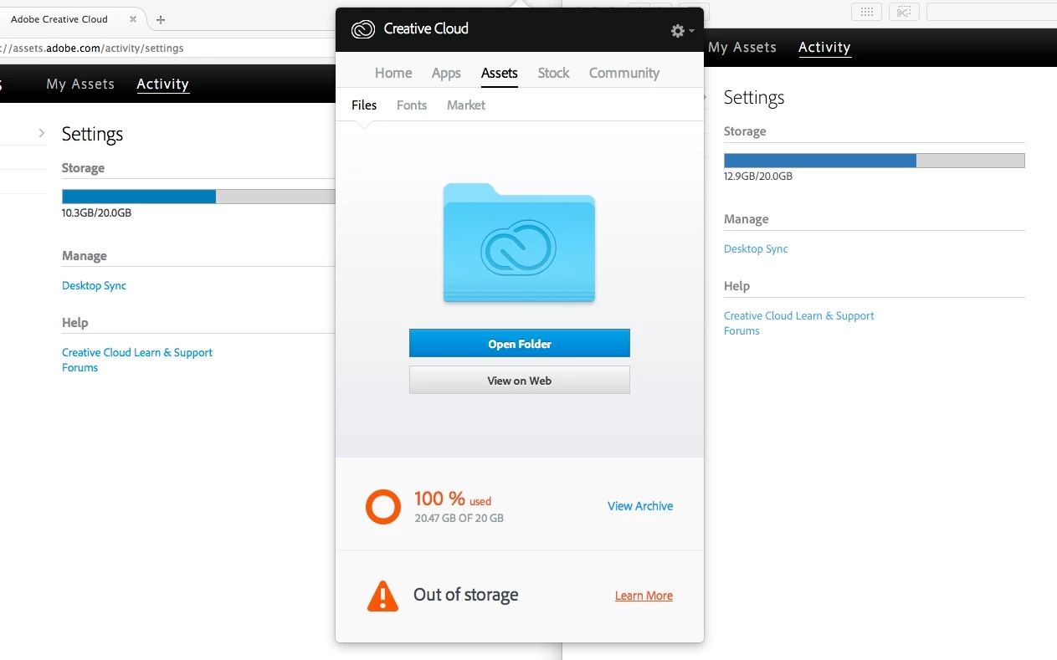Open the Stock tab
1057x660 pixels.
(x=553, y=73)
